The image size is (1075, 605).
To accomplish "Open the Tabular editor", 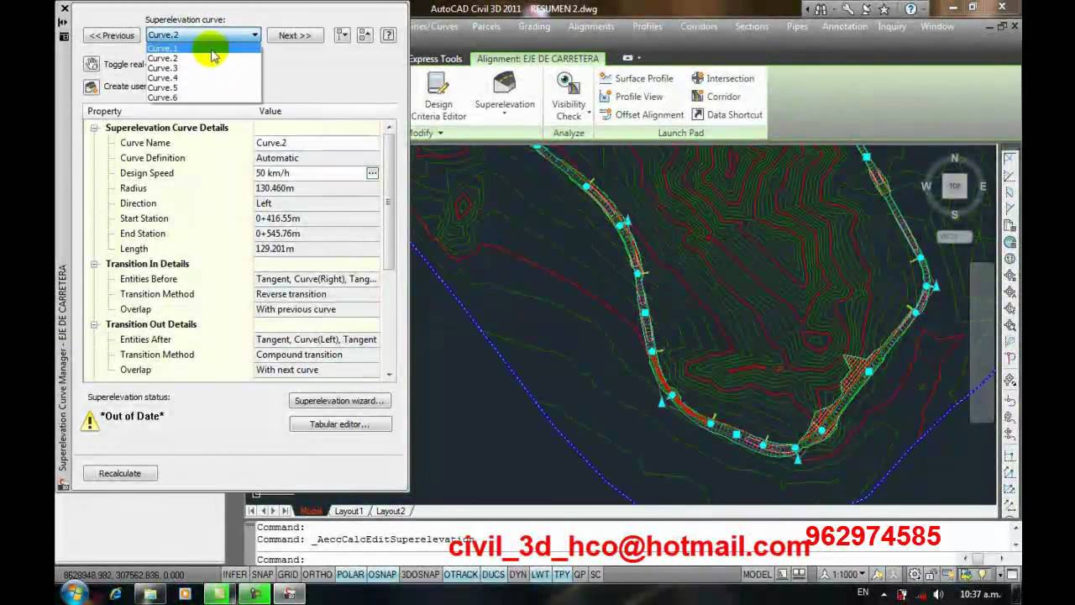I will (x=339, y=424).
